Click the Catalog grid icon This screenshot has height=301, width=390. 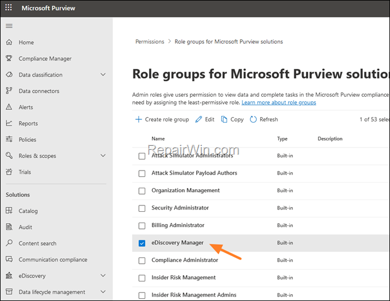pyautogui.click(x=9, y=211)
